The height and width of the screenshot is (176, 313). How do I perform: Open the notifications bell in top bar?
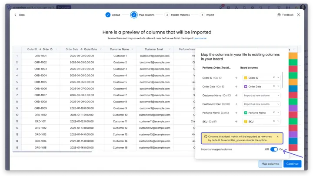pyautogui.click(x=220, y=7)
